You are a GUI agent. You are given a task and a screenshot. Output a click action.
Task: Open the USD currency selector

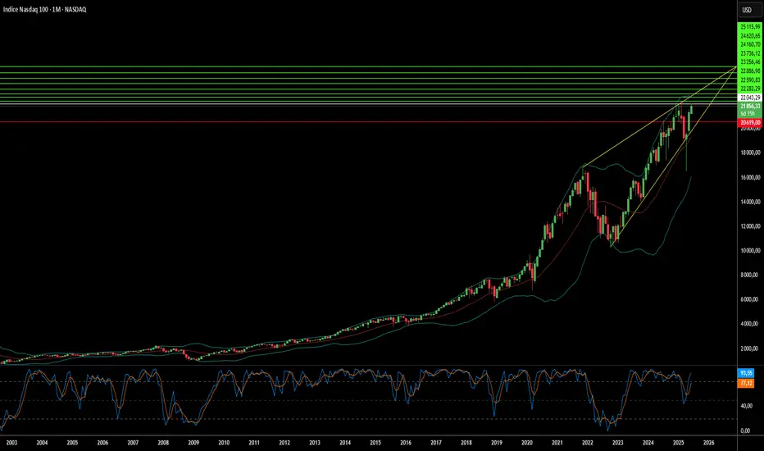click(x=750, y=10)
